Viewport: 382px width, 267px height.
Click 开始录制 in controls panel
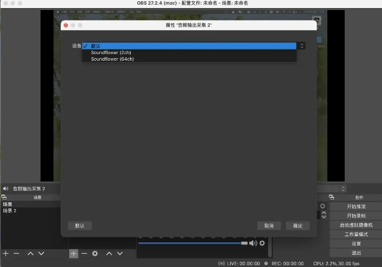pos(356,216)
